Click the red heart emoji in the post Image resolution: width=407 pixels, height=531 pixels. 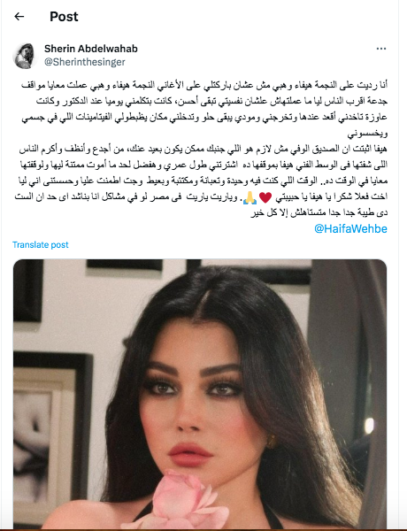[x=265, y=197]
